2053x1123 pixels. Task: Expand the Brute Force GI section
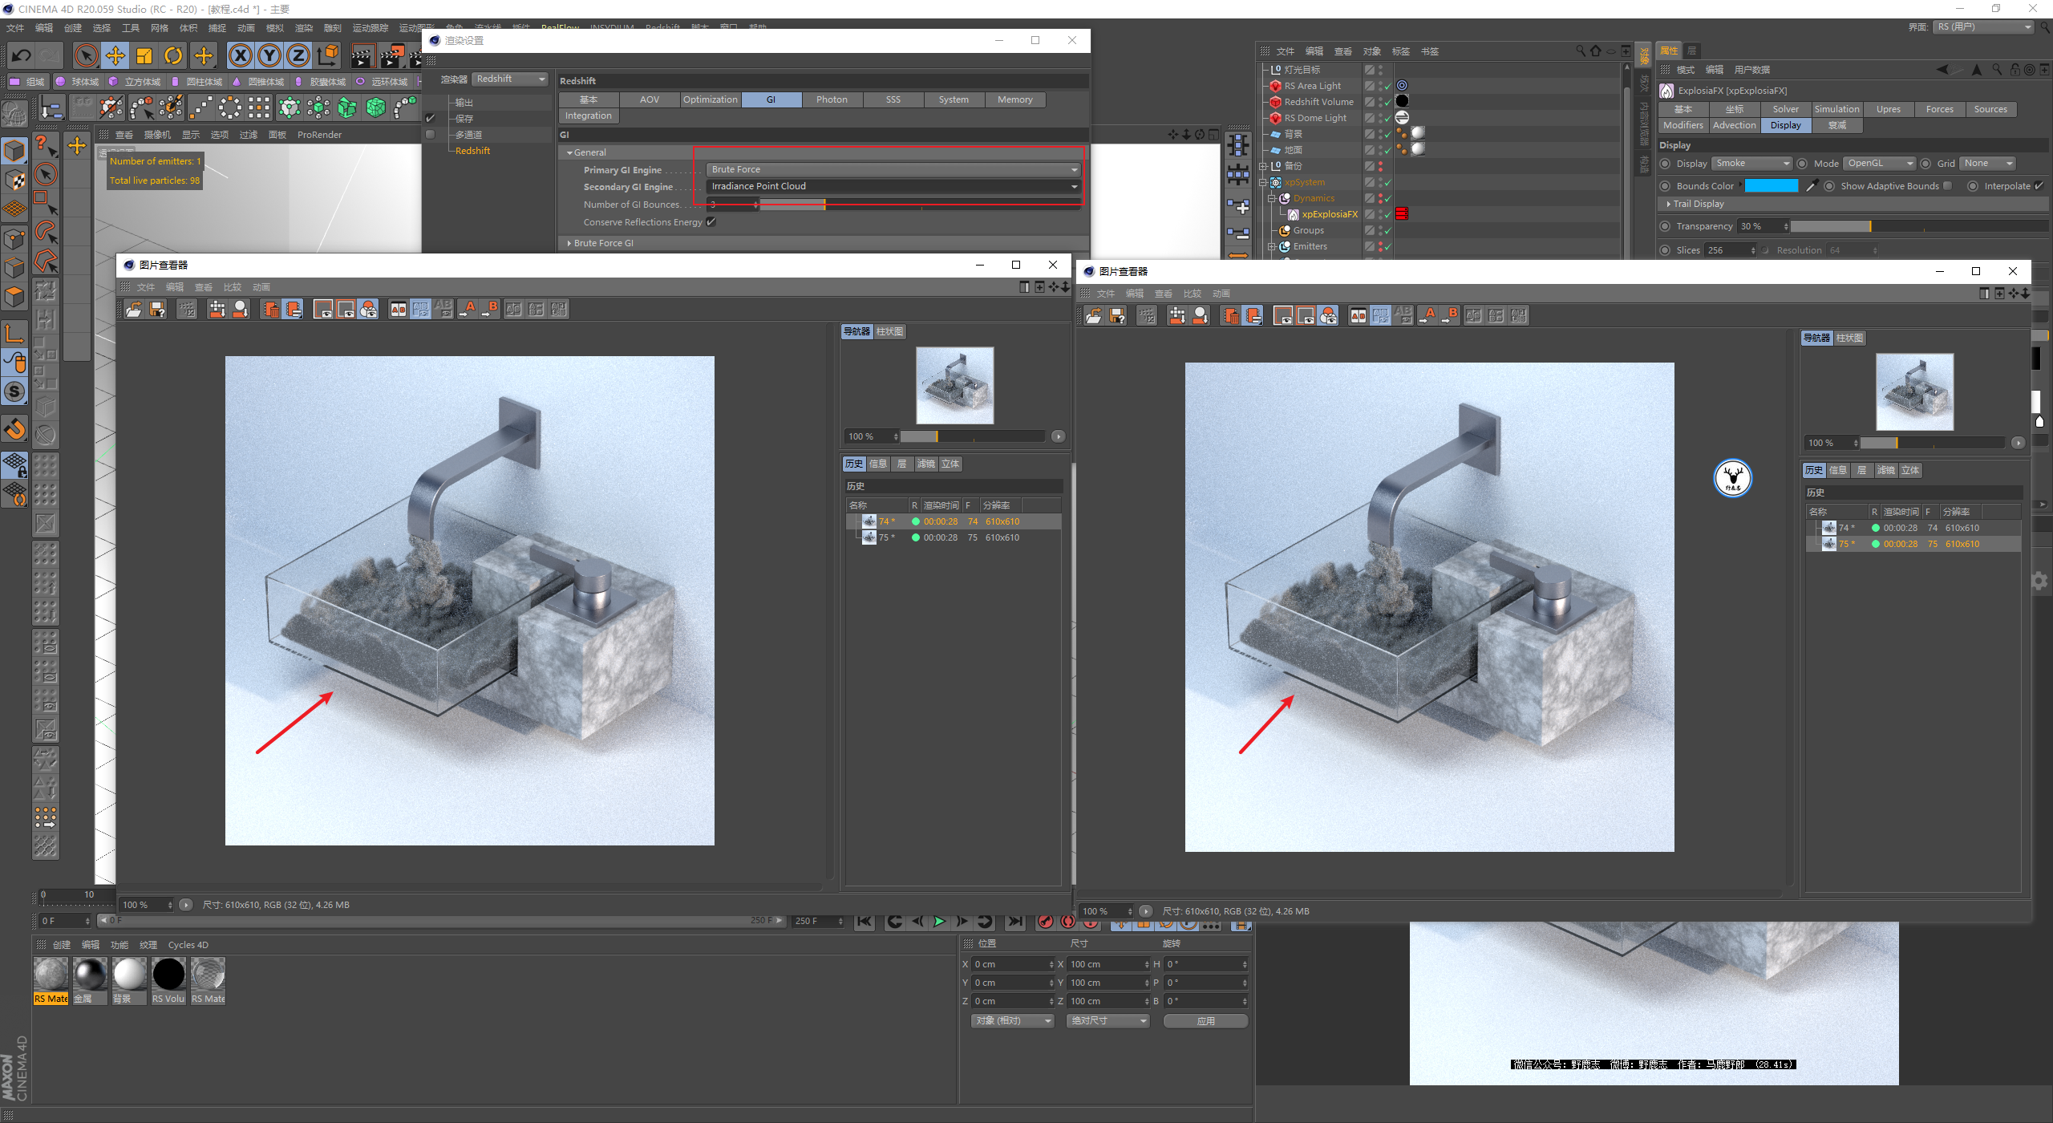click(603, 243)
